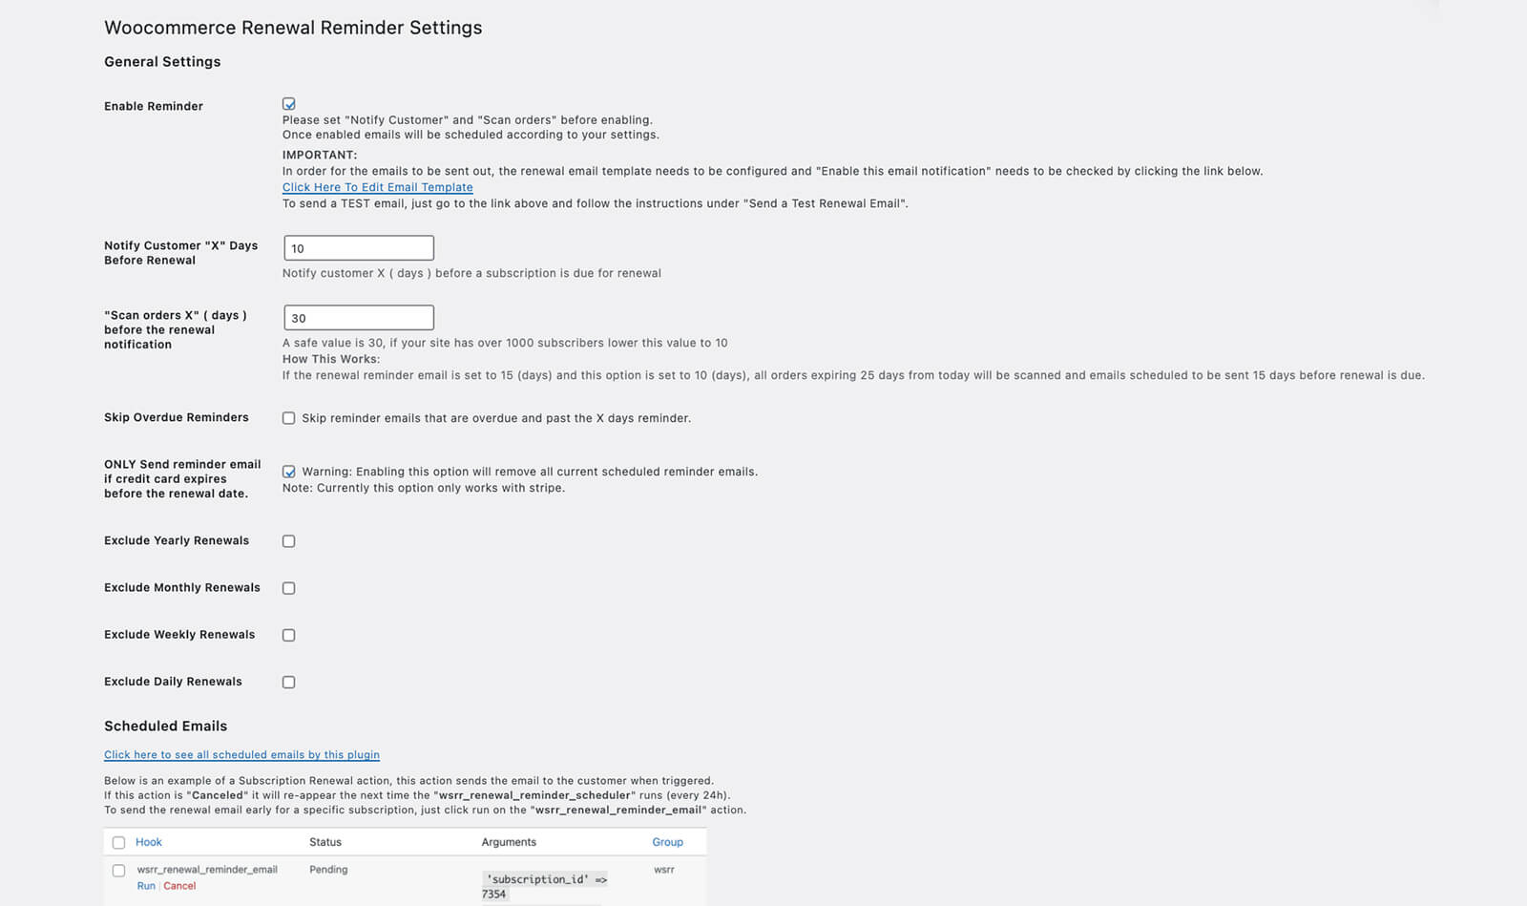Uncheck the credit card expires reminder option
Screen dimensions: 1527x906
(289, 472)
